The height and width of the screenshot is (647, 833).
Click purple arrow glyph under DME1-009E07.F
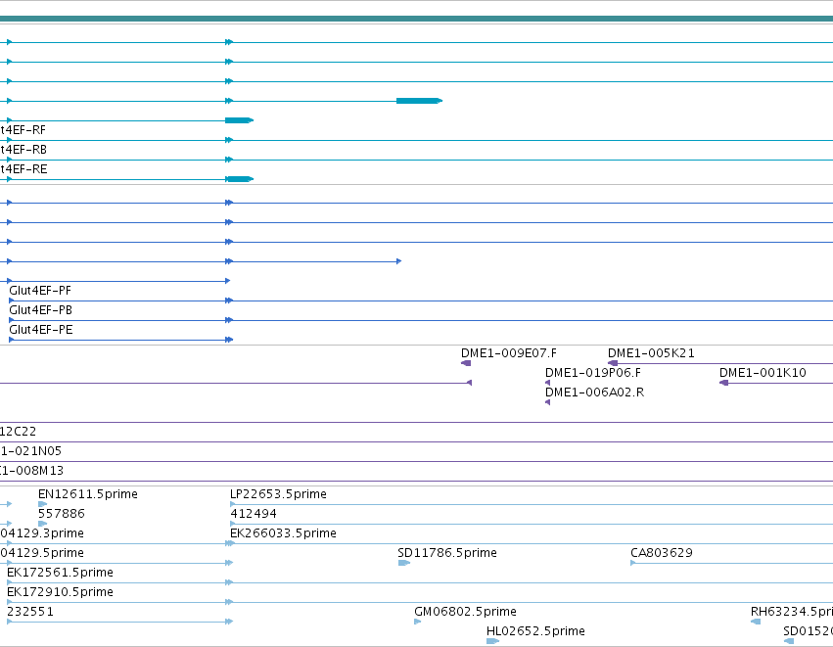coord(466,363)
